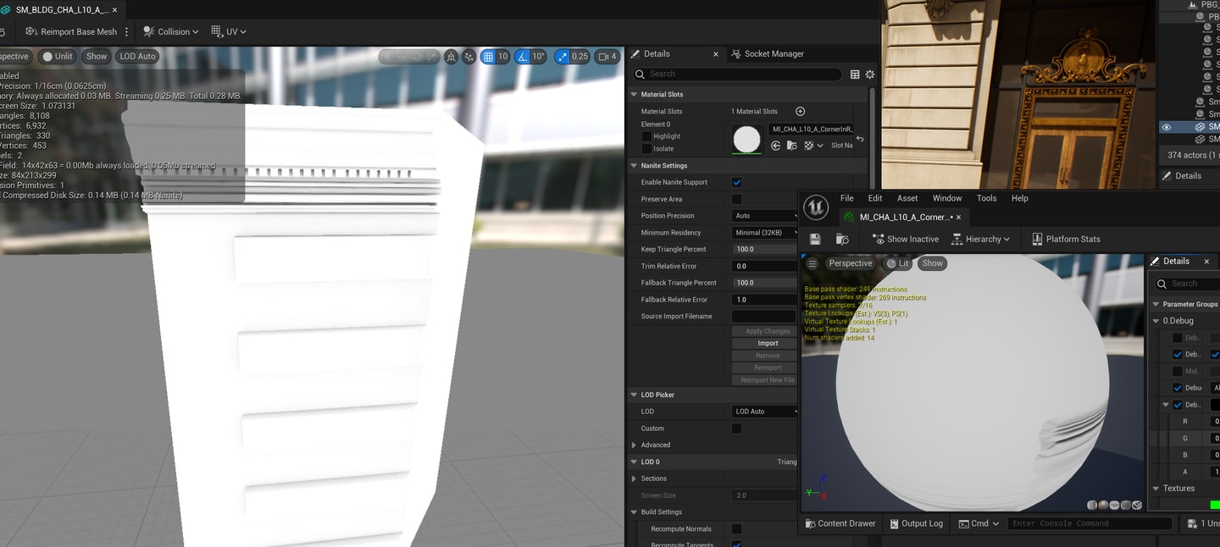Collapse the Nanite Settings section
1220x547 pixels.
[634, 166]
